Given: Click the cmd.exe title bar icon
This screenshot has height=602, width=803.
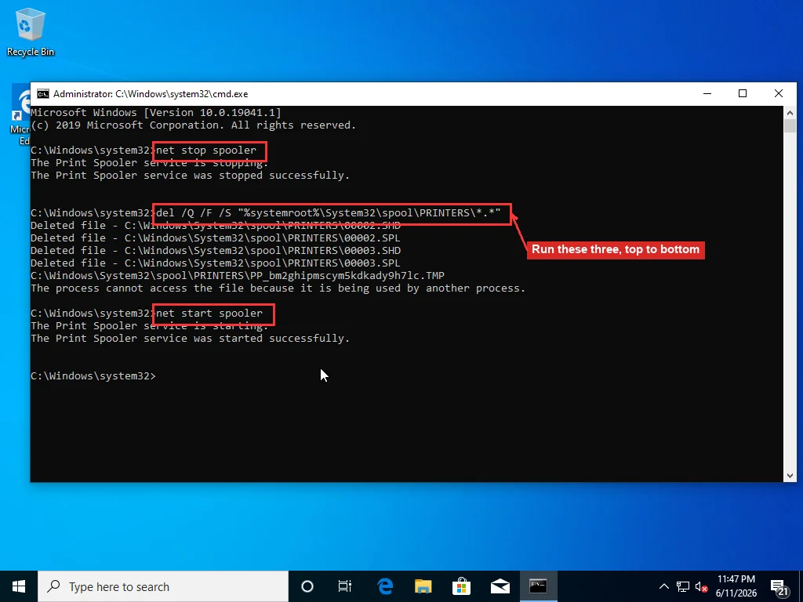Looking at the screenshot, I should coord(43,94).
